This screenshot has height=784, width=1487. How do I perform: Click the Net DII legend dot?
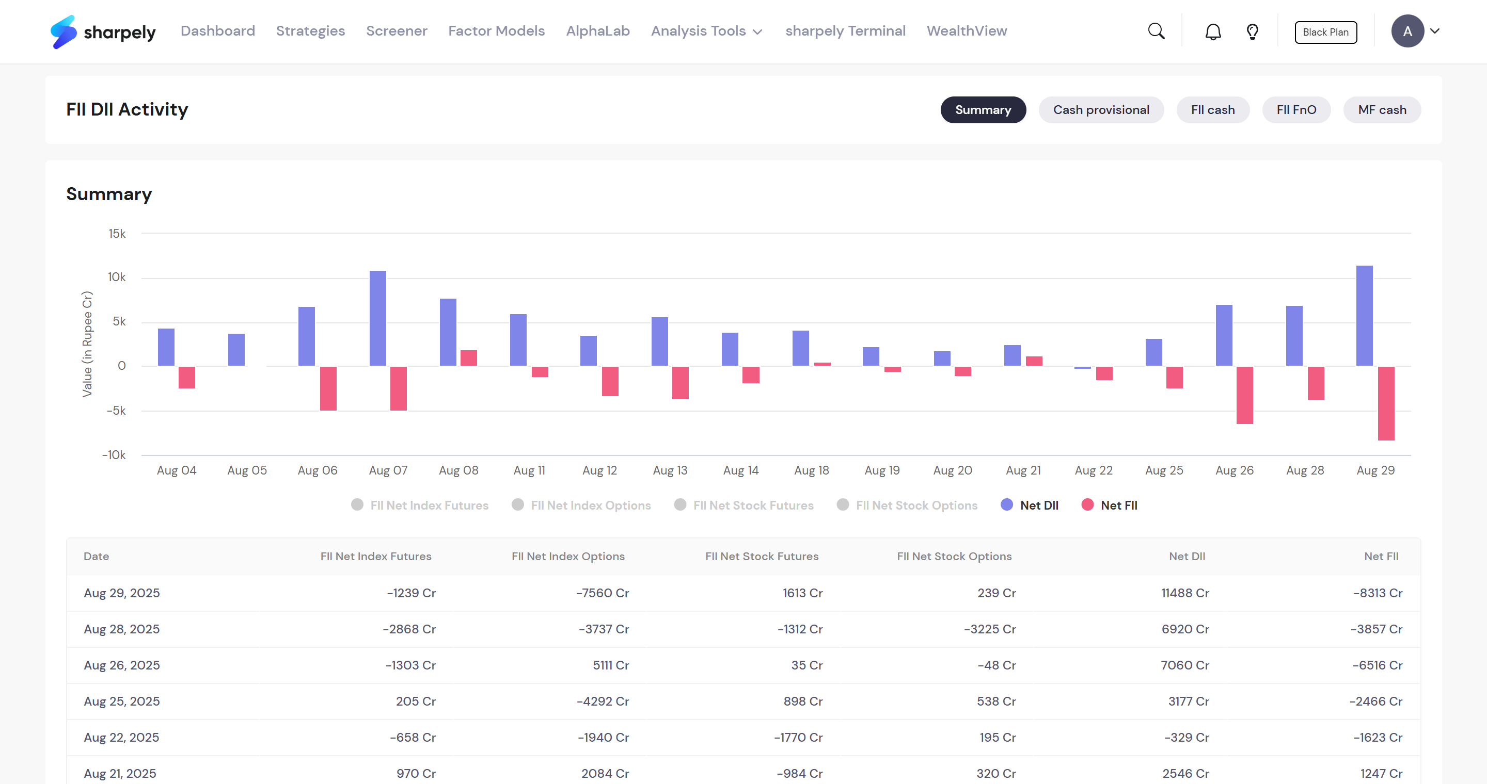(1007, 504)
